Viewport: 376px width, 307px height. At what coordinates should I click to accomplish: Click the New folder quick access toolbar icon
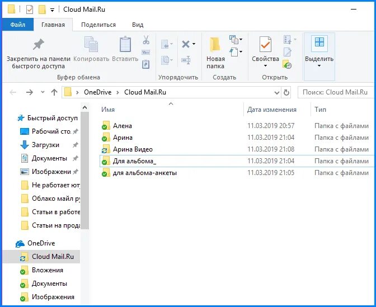pos(42,10)
